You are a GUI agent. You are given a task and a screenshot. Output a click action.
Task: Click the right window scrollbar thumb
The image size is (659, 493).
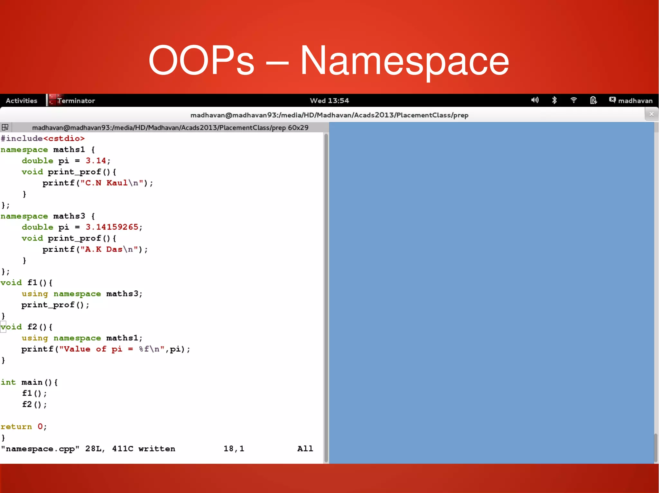656,447
